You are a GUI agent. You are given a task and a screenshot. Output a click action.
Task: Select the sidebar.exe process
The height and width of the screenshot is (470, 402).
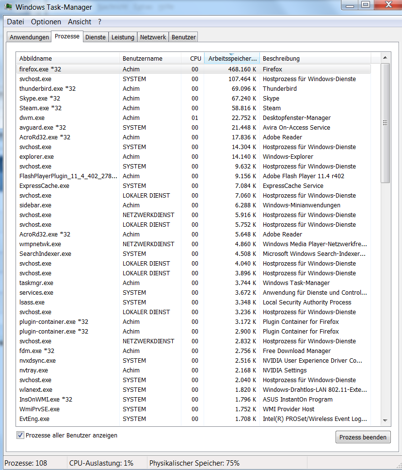[x=193, y=205]
